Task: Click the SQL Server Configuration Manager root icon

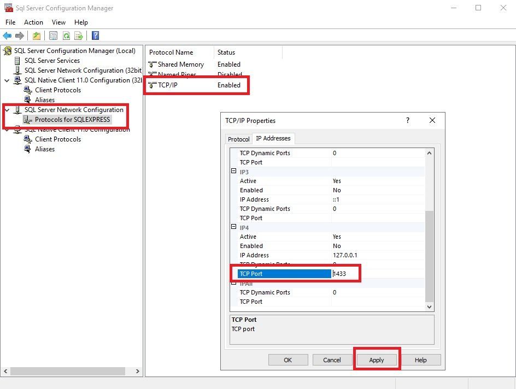Action: 8,51
